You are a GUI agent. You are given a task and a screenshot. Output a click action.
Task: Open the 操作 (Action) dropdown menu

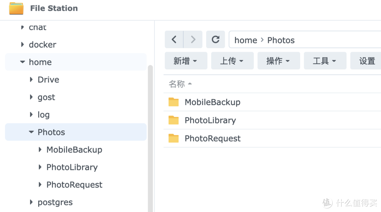(279, 61)
